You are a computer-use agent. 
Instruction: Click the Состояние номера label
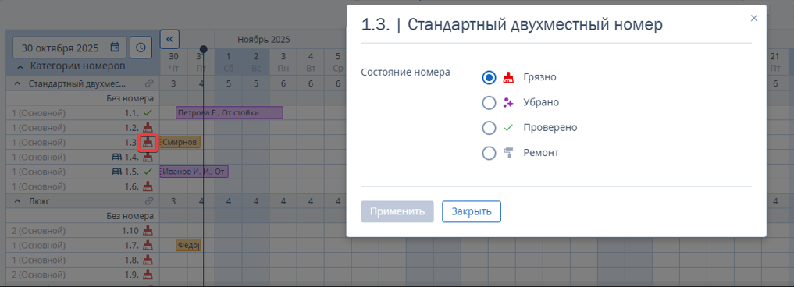click(x=406, y=72)
